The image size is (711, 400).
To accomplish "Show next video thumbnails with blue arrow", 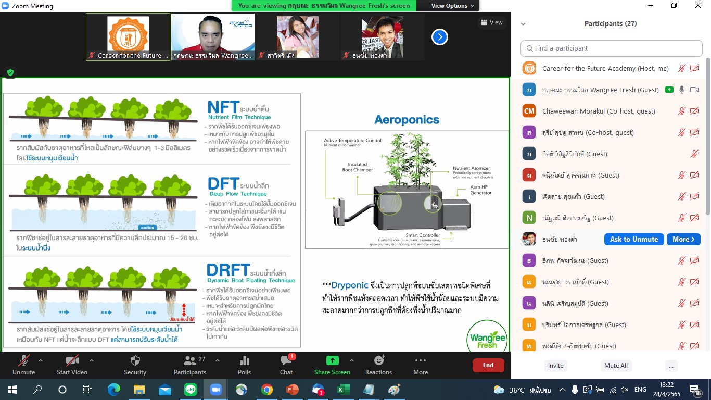I will (x=440, y=37).
